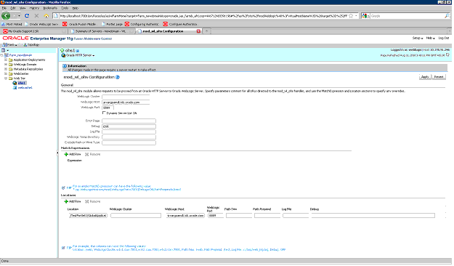Open the Edit menu
This screenshot has height=266, width=454.
(x=13, y=8)
